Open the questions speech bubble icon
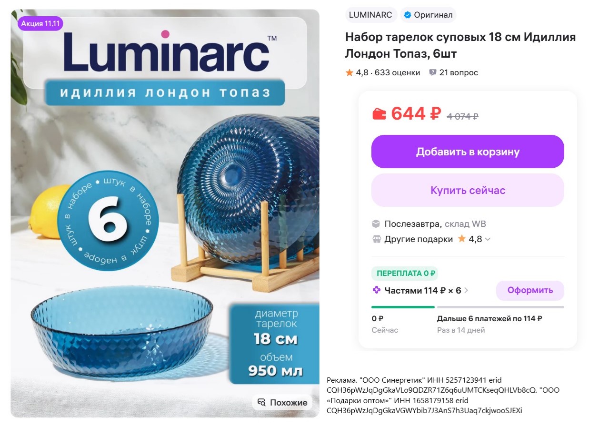Screen dimensions: 589x427 (x=433, y=72)
